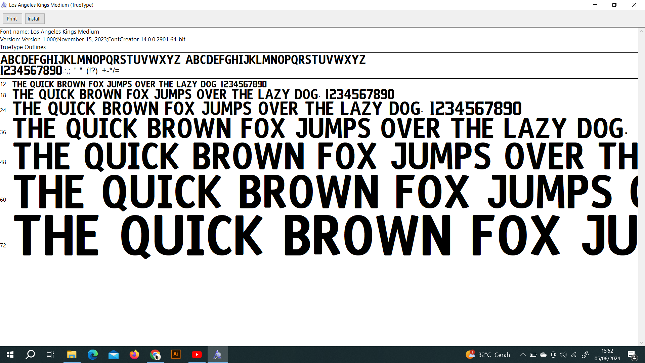This screenshot has height=363, width=645.
Task: Open the weather widget showing 32°C Cerah
Action: coord(488,355)
